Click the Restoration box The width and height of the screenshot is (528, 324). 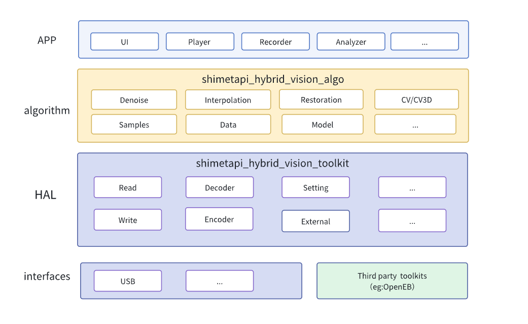pyautogui.click(x=321, y=99)
